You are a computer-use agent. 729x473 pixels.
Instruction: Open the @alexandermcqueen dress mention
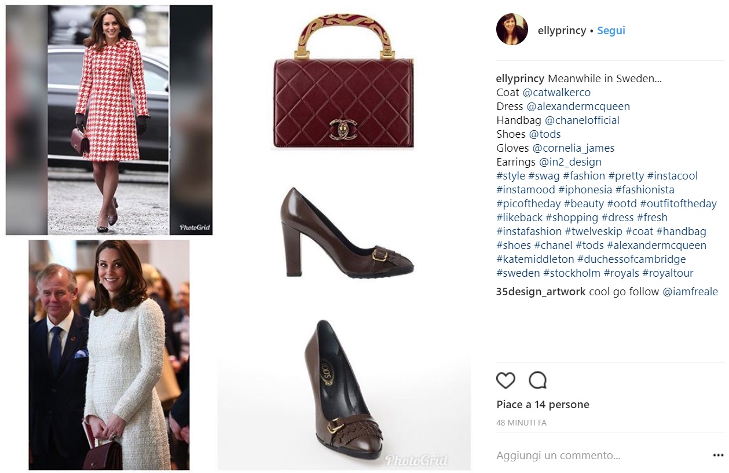(578, 107)
